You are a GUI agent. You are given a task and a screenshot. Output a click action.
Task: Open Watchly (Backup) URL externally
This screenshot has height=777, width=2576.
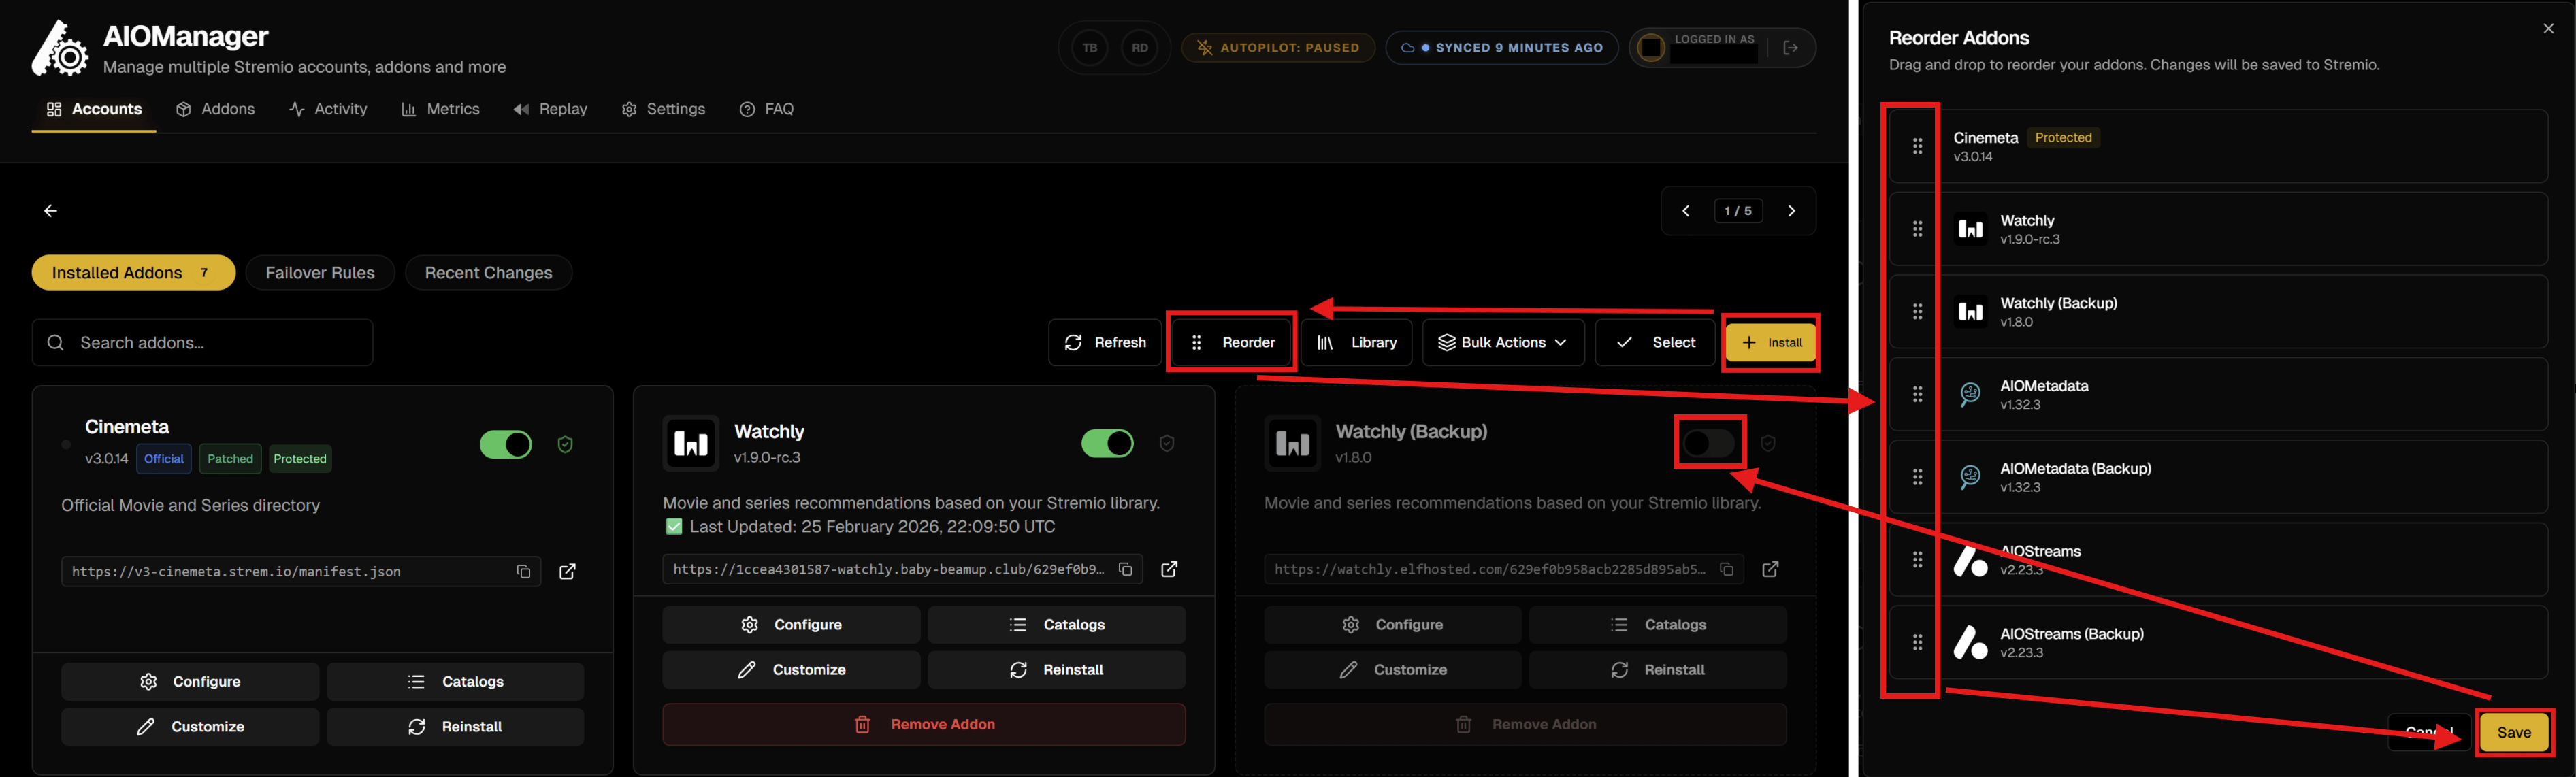pos(1770,570)
